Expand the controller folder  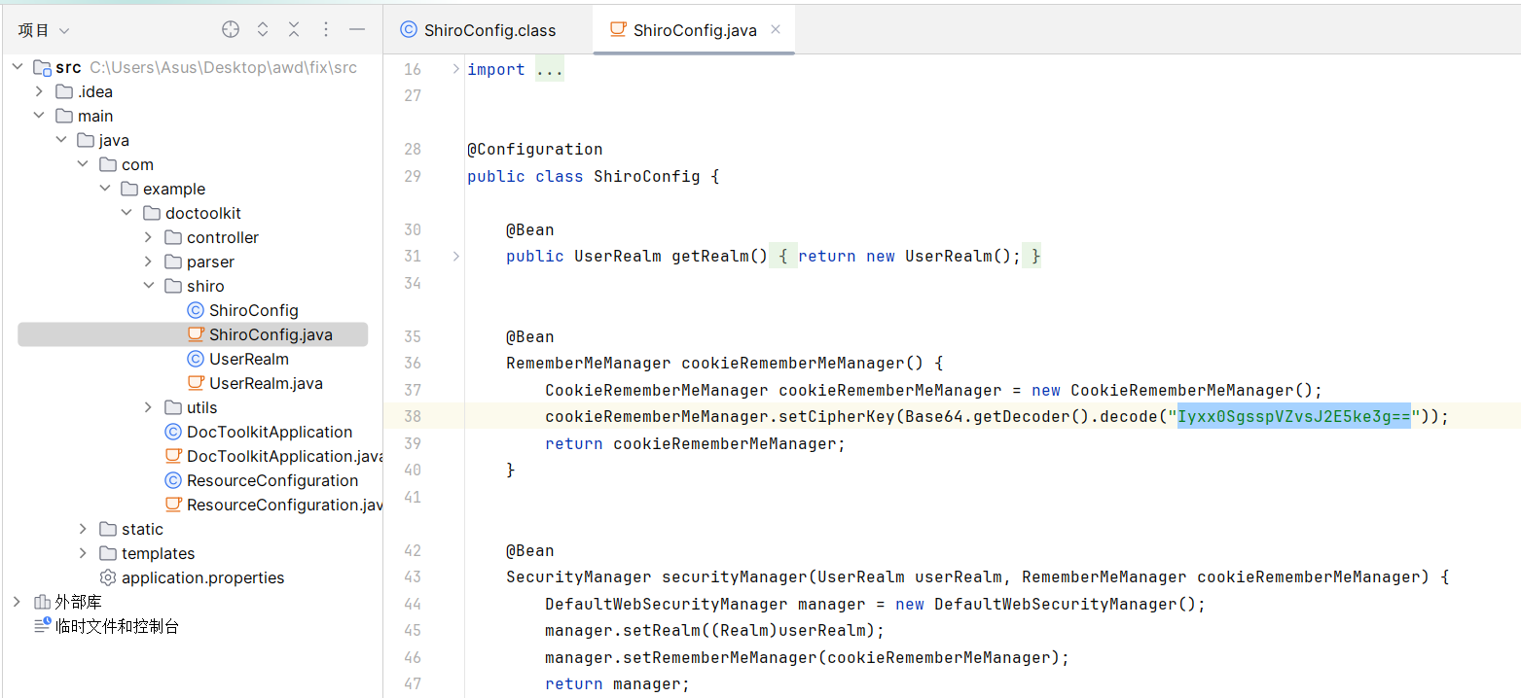[148, 237]
